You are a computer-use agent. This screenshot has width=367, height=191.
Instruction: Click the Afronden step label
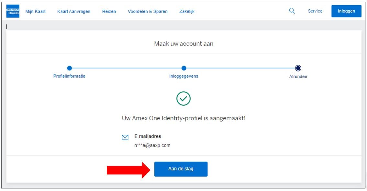[x=298, y=77]
